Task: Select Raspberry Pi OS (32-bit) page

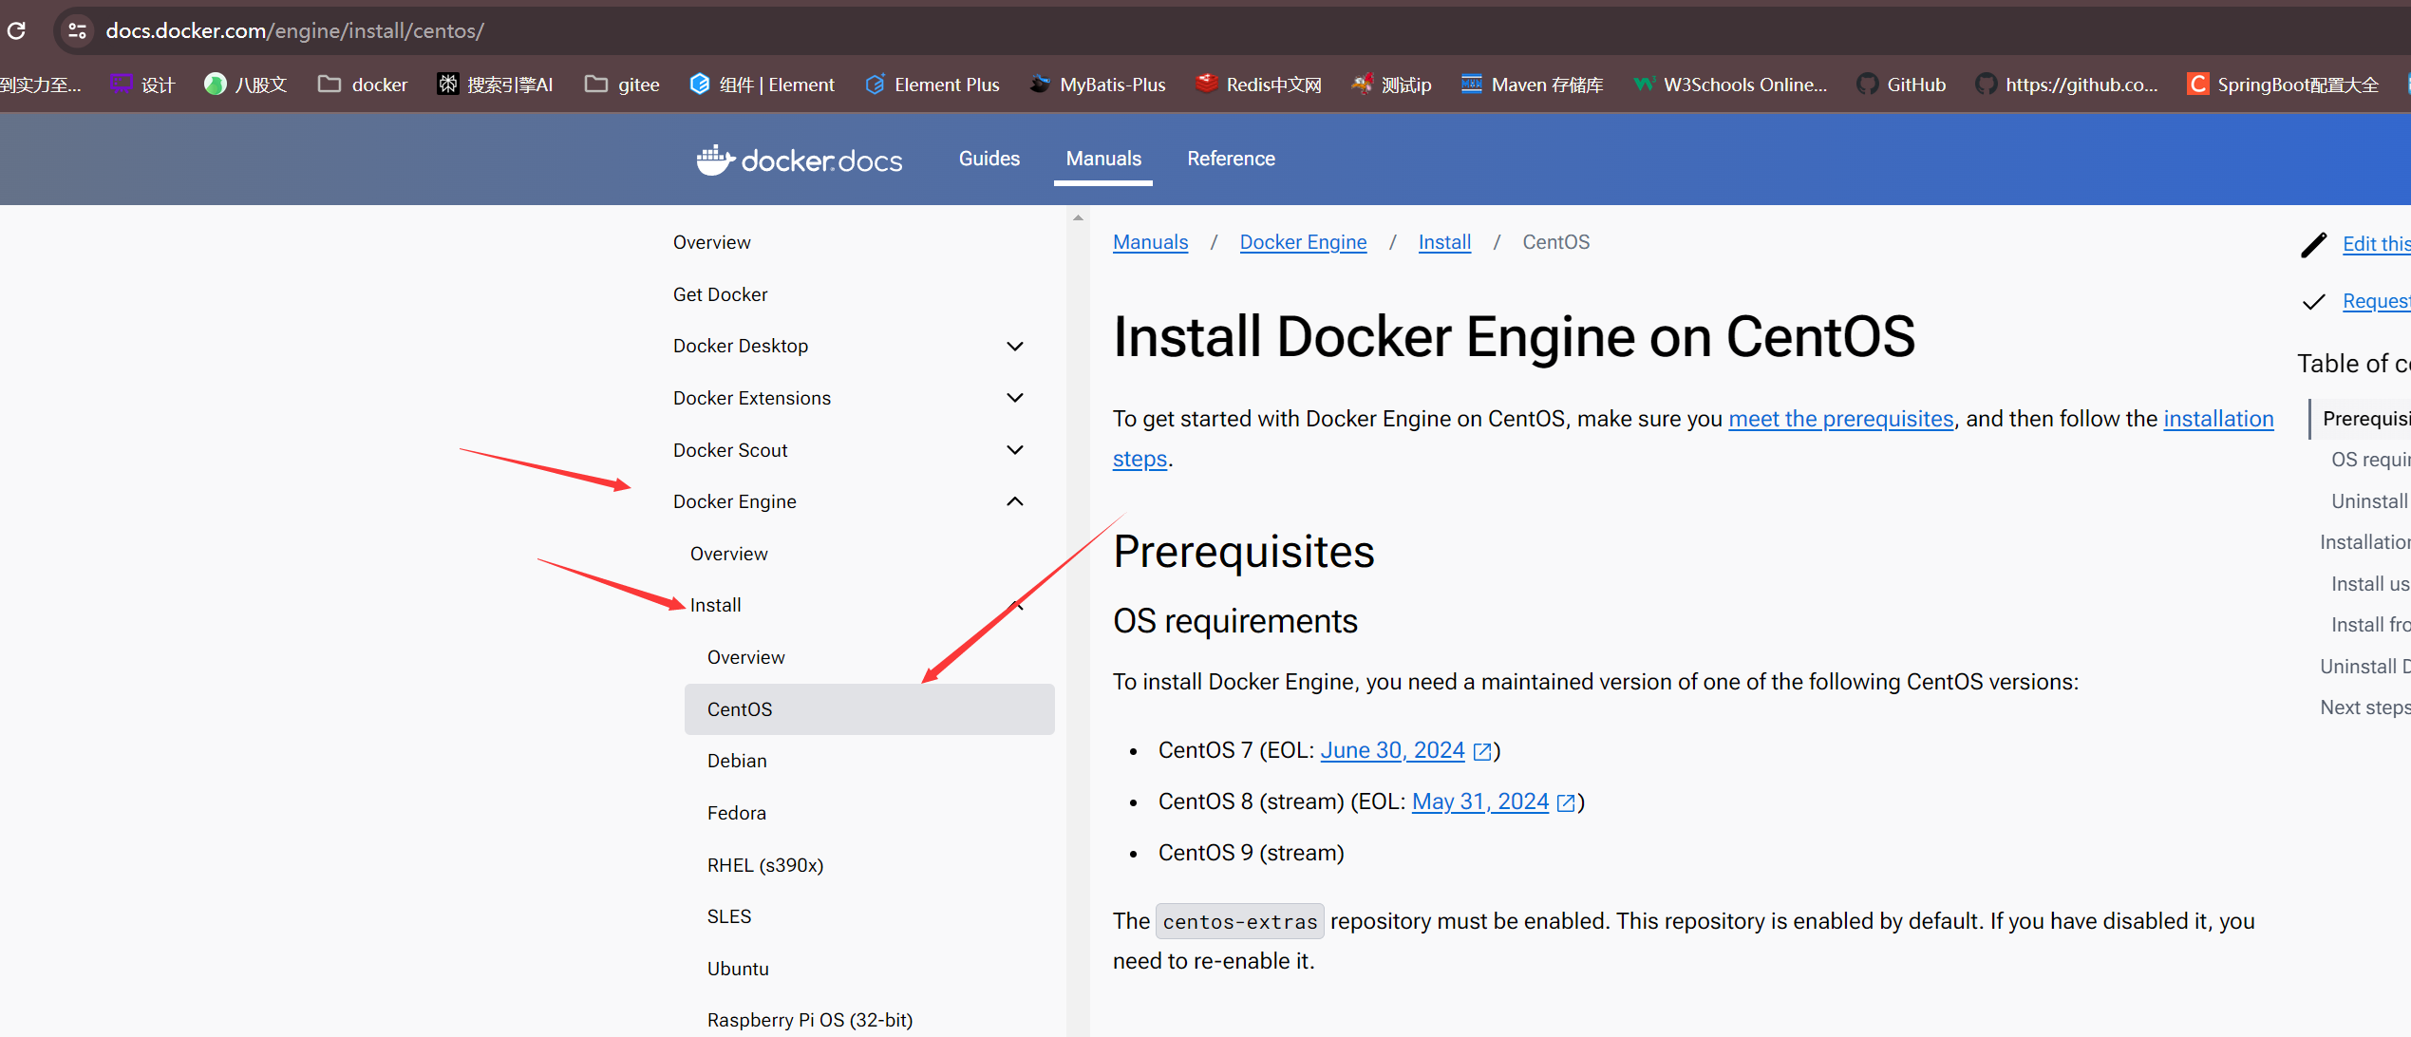Action: point(810,1020)
